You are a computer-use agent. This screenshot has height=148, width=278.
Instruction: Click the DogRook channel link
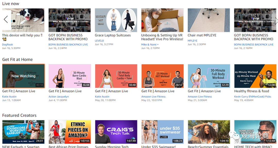(7, 45)
